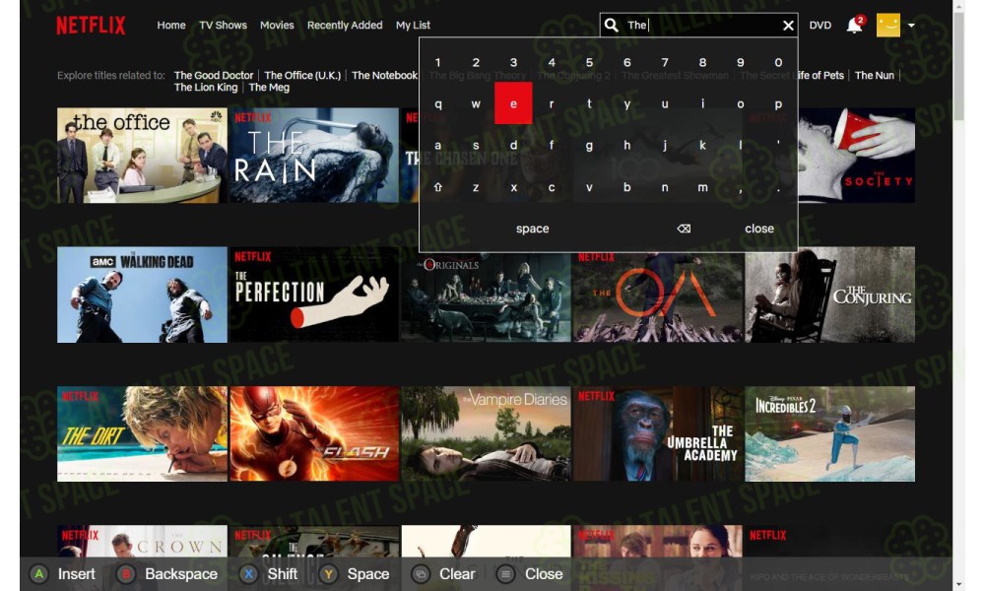Open The Perfection thumbnail
This screenshot has height=591, width=985.
(x=314, y=295)
